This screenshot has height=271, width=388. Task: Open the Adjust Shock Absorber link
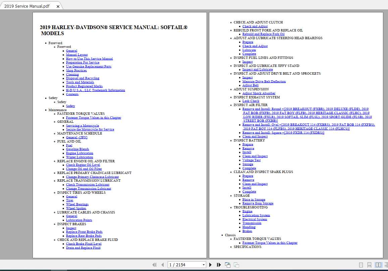(259, 93)
